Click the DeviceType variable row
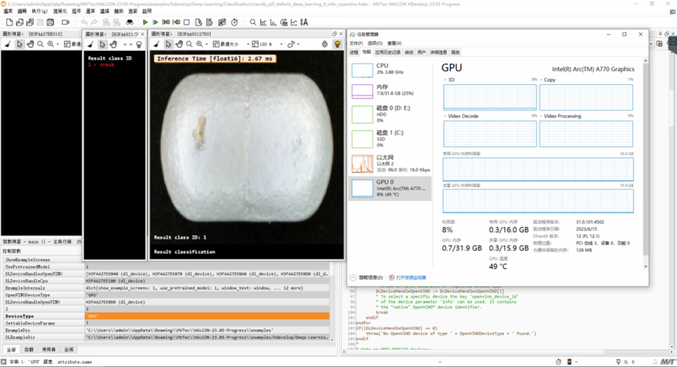677x367 pixels. (166, 316)
